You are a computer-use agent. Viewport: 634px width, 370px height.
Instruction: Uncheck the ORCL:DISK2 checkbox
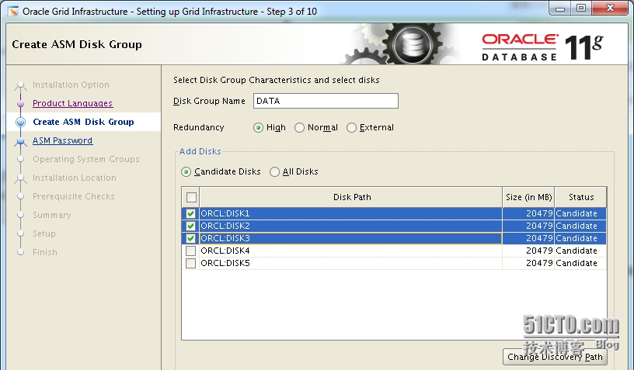coord(190,226)
